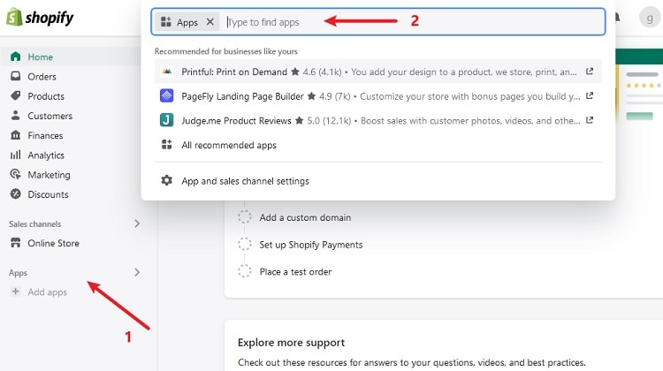Select PageFly Landing Page Builder result
The image size is (663, 371).
(x=378, y=96)
